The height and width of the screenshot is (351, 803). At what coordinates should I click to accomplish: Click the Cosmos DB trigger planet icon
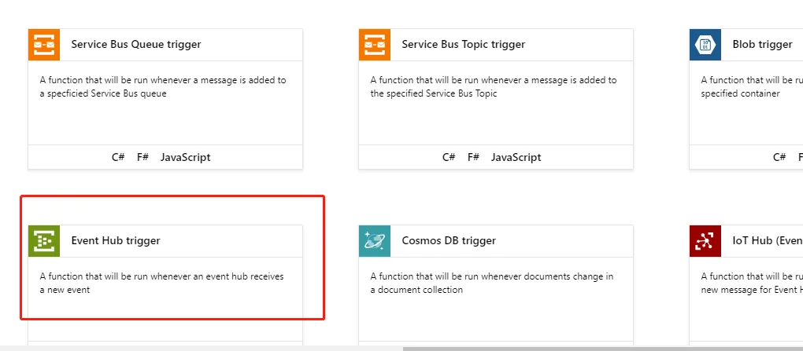click(375, 240)
